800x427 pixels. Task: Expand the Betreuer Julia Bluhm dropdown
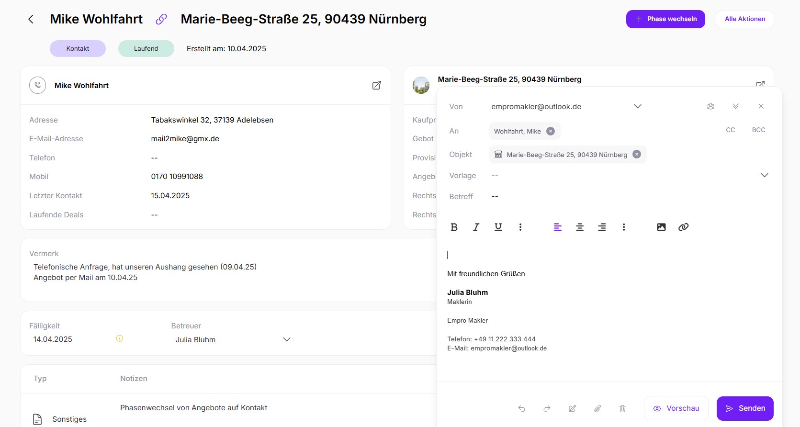coord(287,339)
